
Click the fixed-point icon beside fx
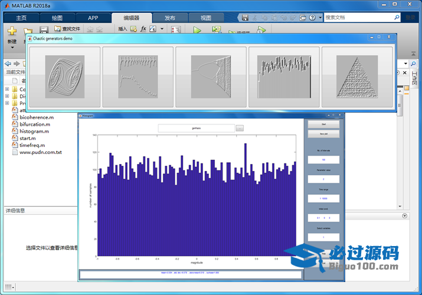click(153, 28)
